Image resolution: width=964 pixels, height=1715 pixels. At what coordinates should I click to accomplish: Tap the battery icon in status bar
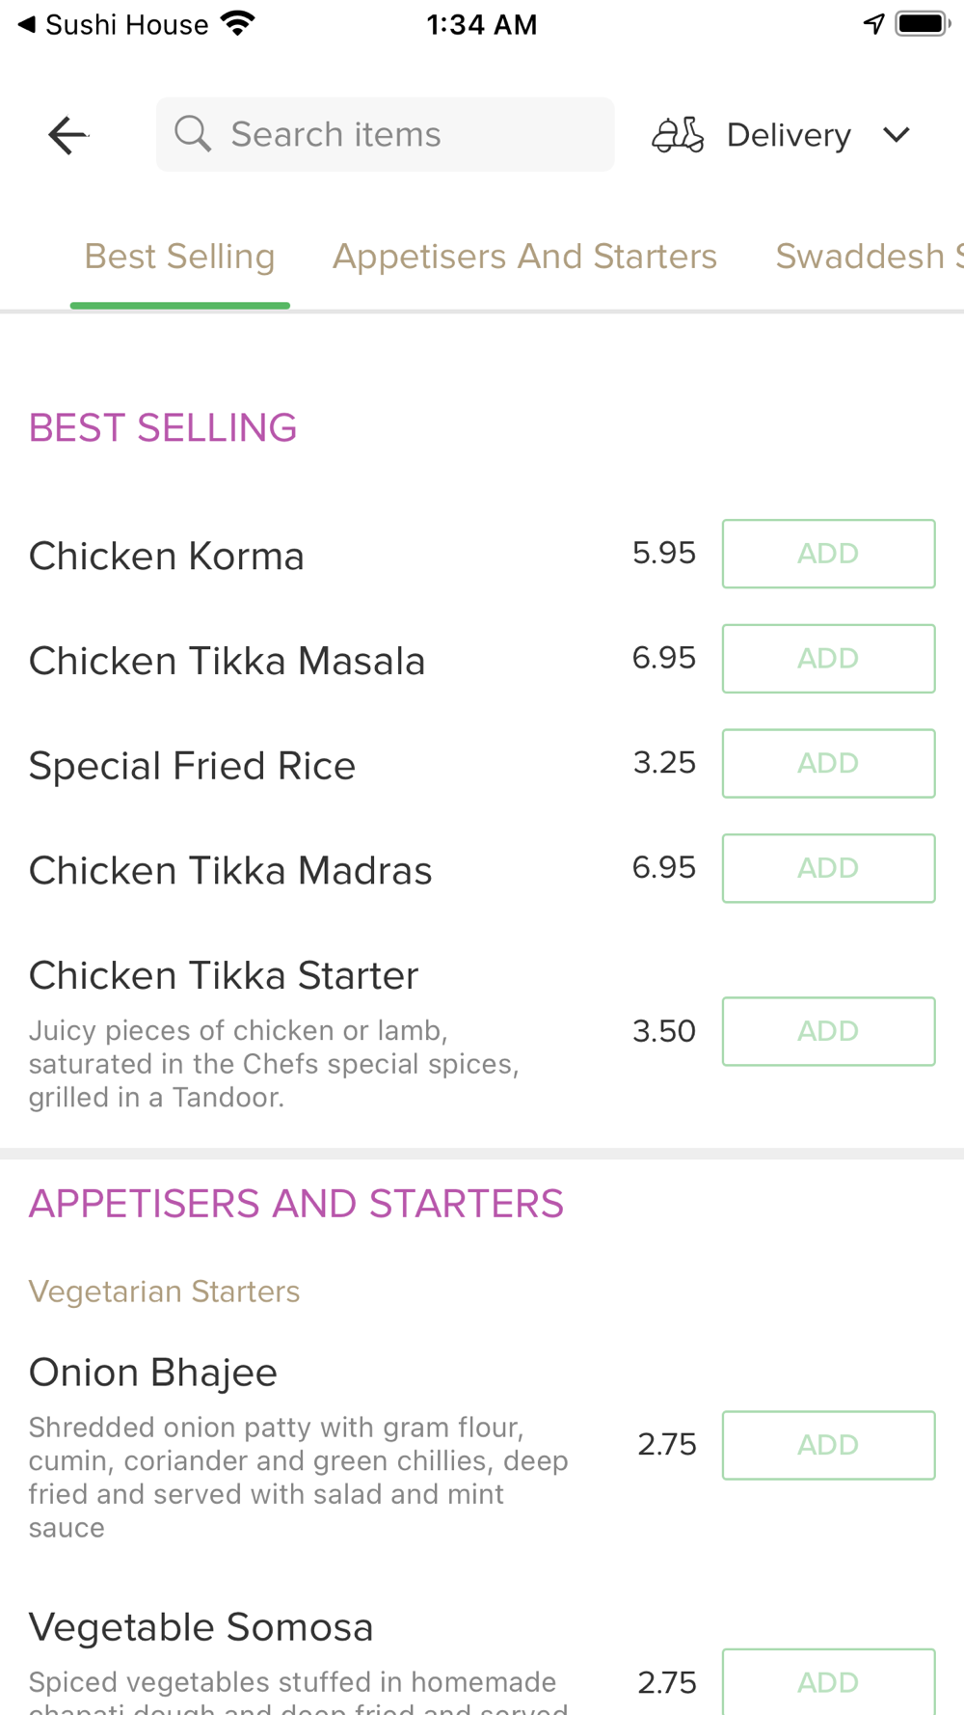[x=922, y=24]
